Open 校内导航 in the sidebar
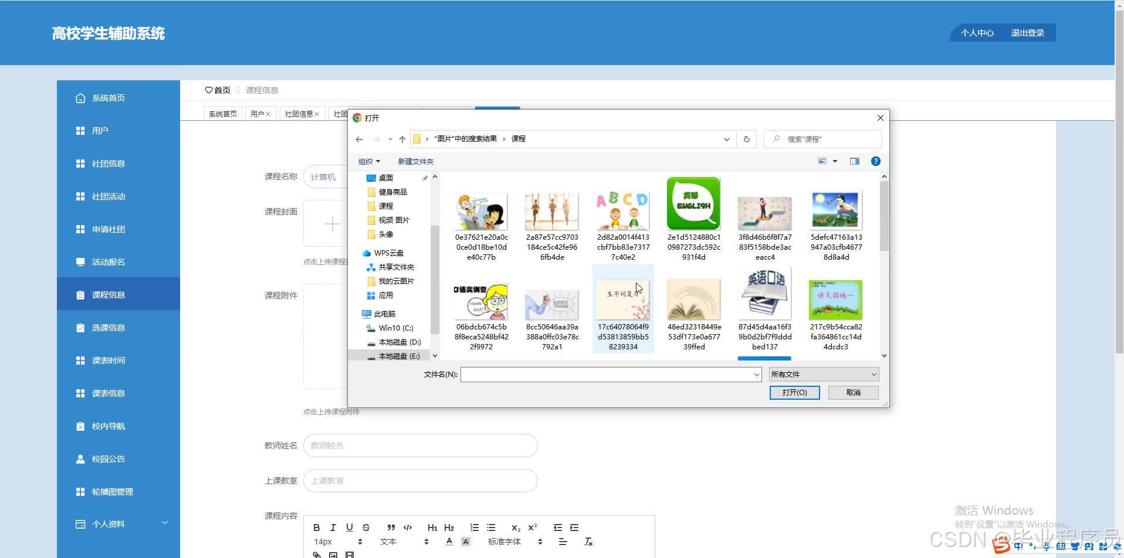The height and width of the screenshot is (558, 1124). click(x=119, y=426)
